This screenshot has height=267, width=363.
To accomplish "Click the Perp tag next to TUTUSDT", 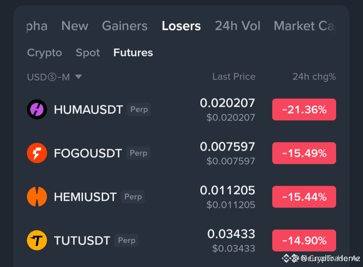I will (126, 240).
